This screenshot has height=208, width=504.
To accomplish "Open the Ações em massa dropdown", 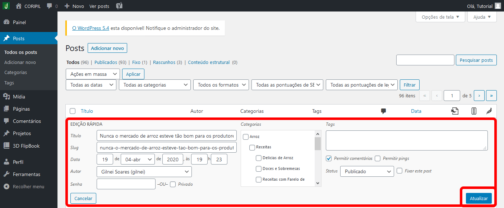I will tap(93, 74).
